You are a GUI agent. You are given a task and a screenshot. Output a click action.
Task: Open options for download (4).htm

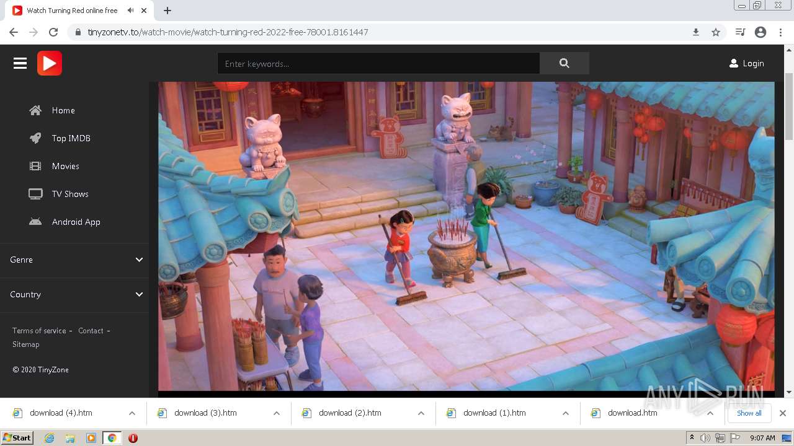tap(132, 413)
